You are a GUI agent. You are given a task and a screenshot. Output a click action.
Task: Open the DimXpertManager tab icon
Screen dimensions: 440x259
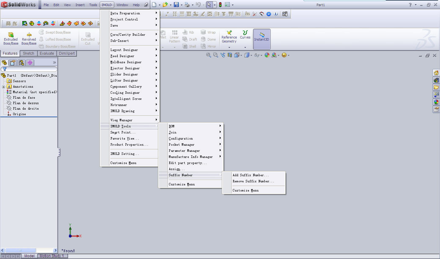[x=30, y=63]
